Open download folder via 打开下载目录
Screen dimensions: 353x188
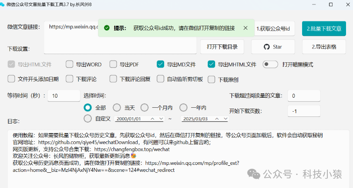click(222, 47)
